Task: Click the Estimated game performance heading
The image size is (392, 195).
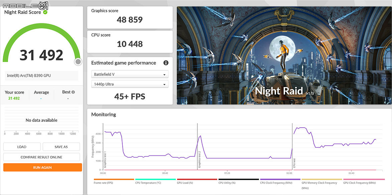Action: (124, 63)
